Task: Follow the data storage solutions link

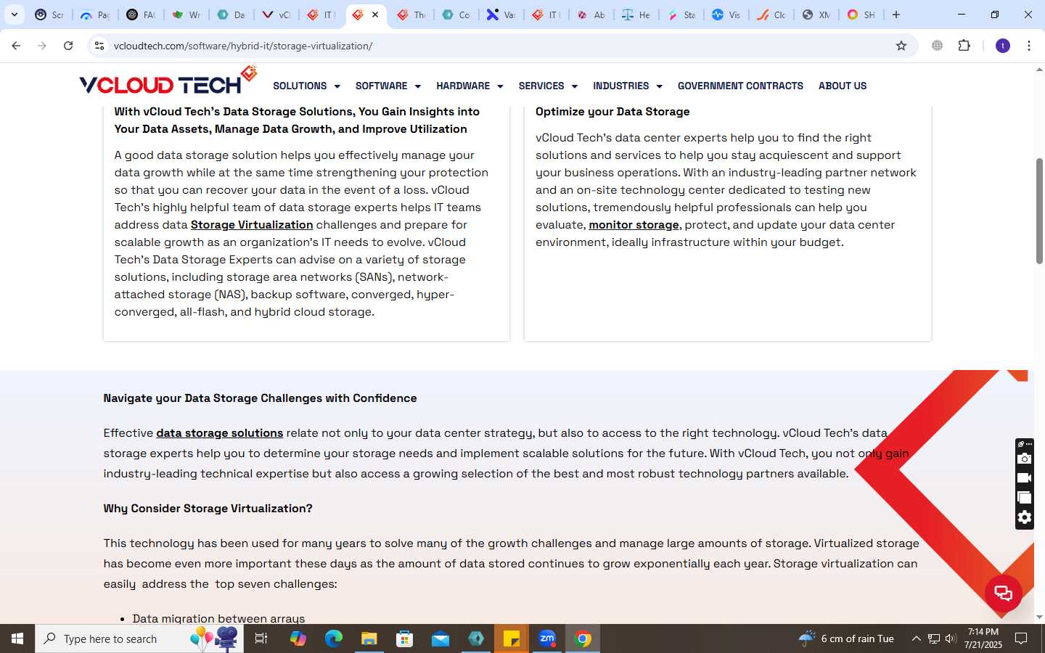Action: pos(219,433)
